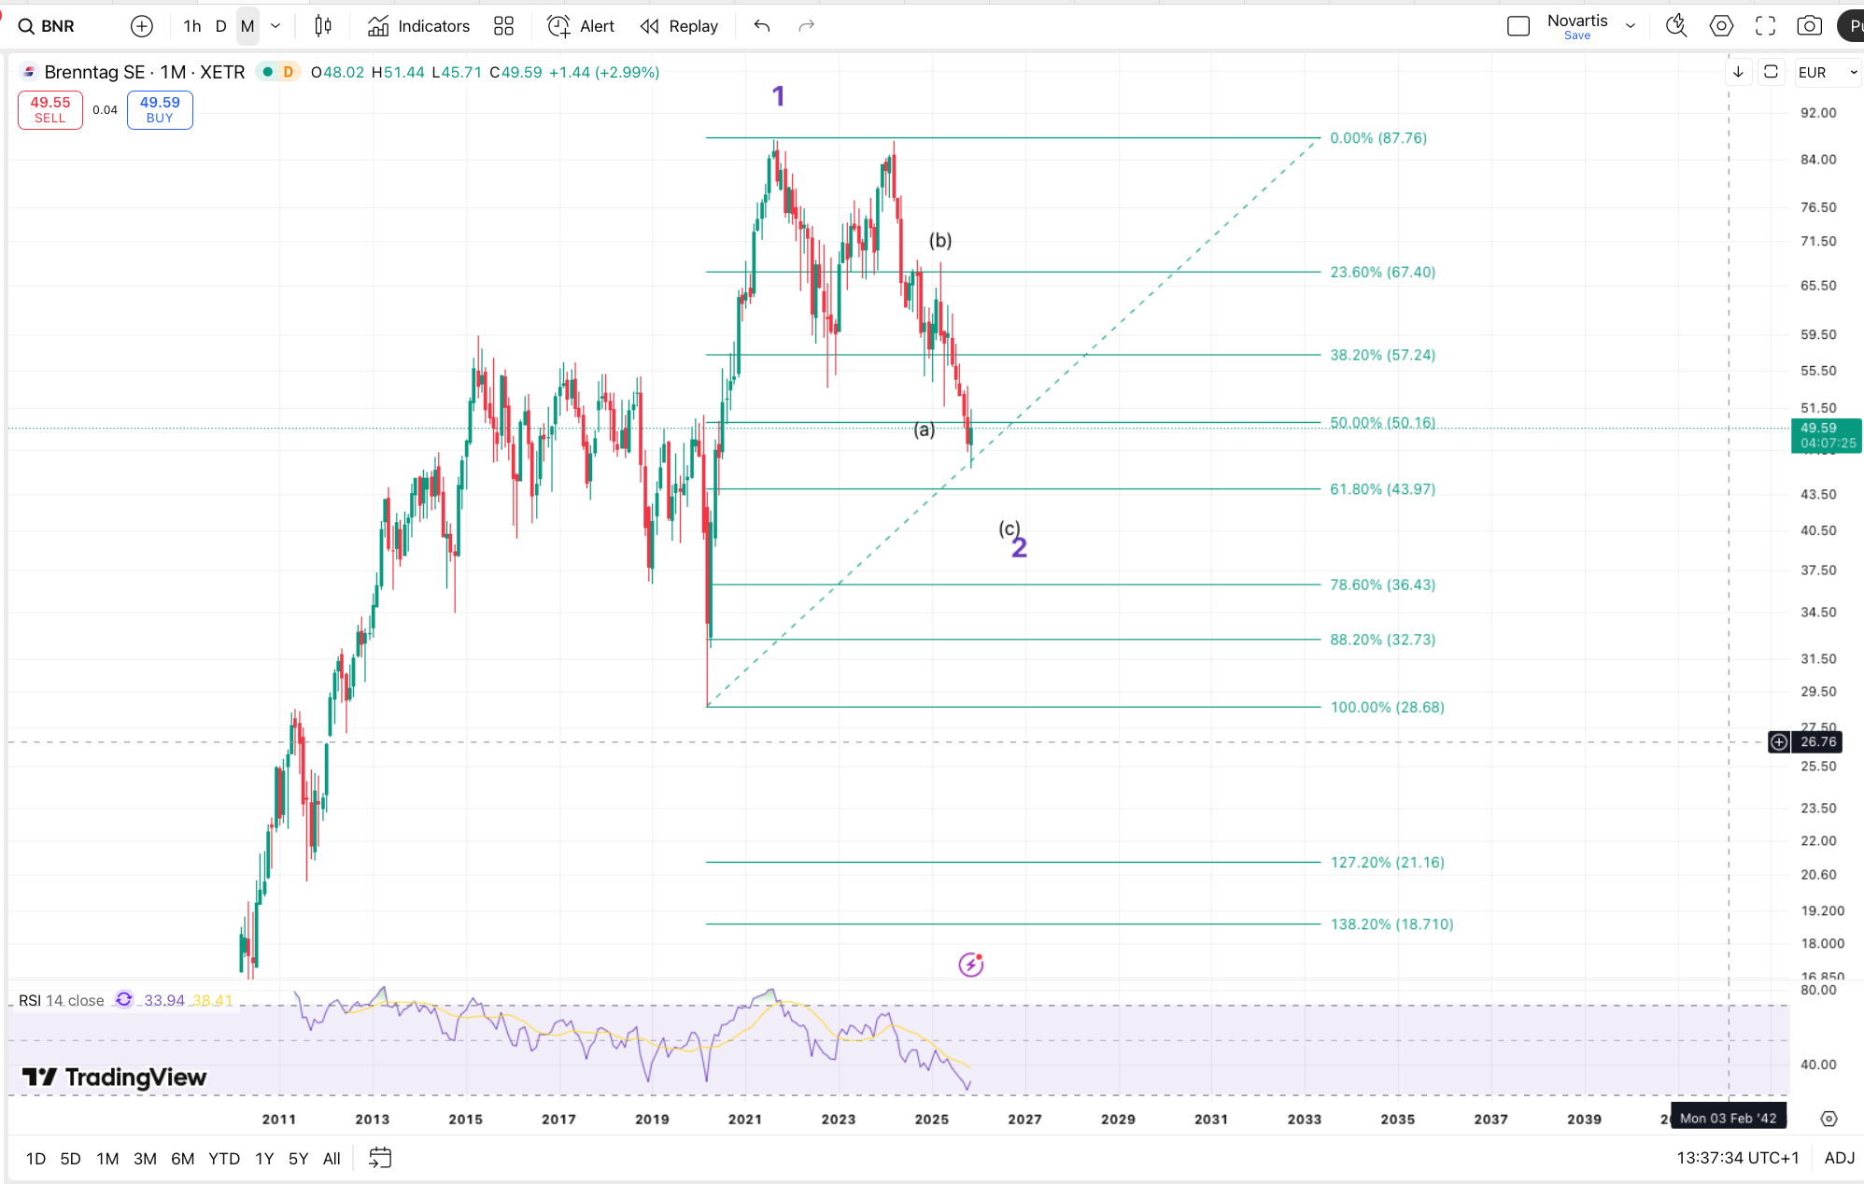Open the EUR currency dropdown
The height and width of the screenshot is (1184, 1864).
pos(1828,72)
